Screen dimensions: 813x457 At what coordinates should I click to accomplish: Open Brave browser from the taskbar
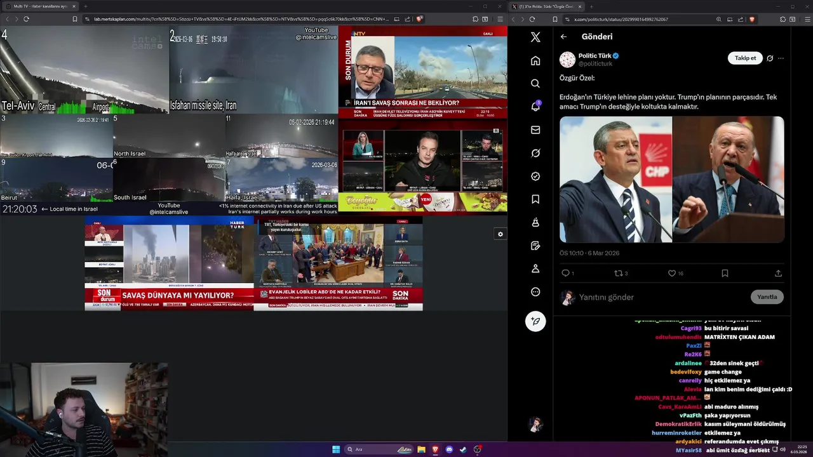coord(435,449)
